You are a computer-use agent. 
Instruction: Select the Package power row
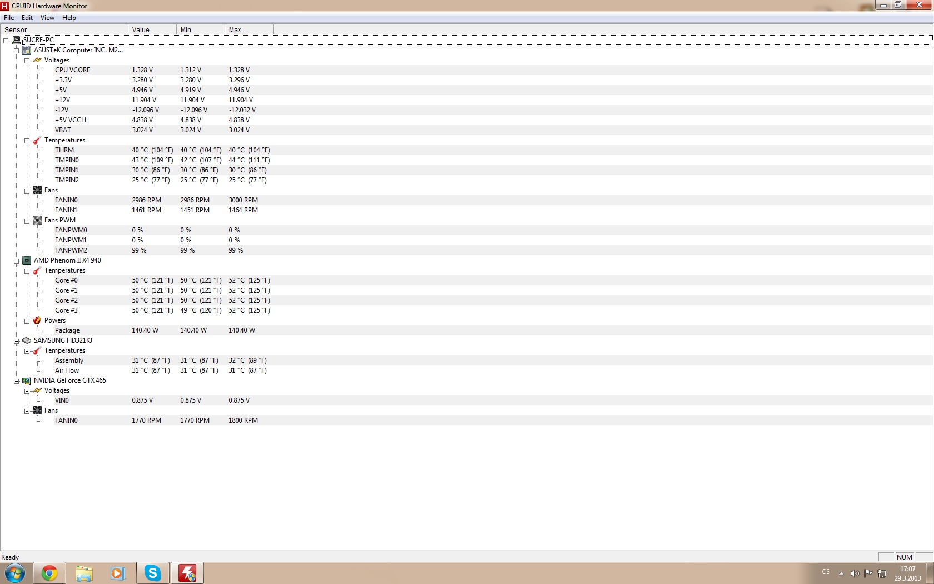(466, 330)
